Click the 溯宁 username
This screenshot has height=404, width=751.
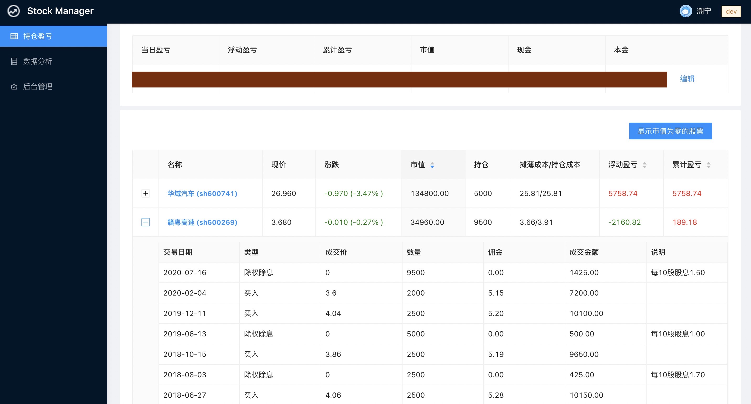tap(704, 11)
